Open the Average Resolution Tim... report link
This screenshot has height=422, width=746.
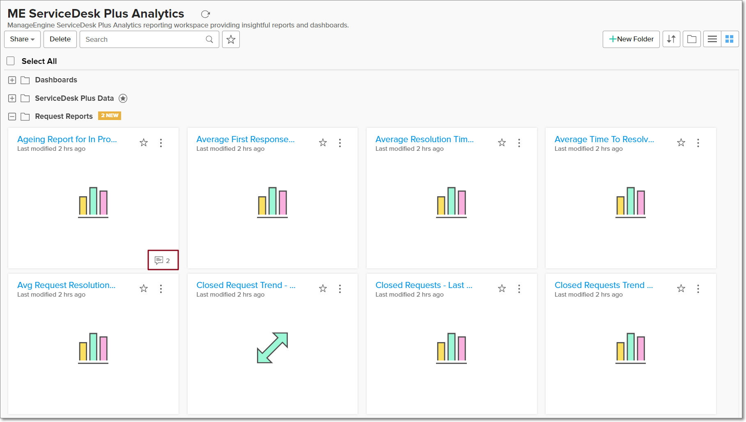click(425, 139)
